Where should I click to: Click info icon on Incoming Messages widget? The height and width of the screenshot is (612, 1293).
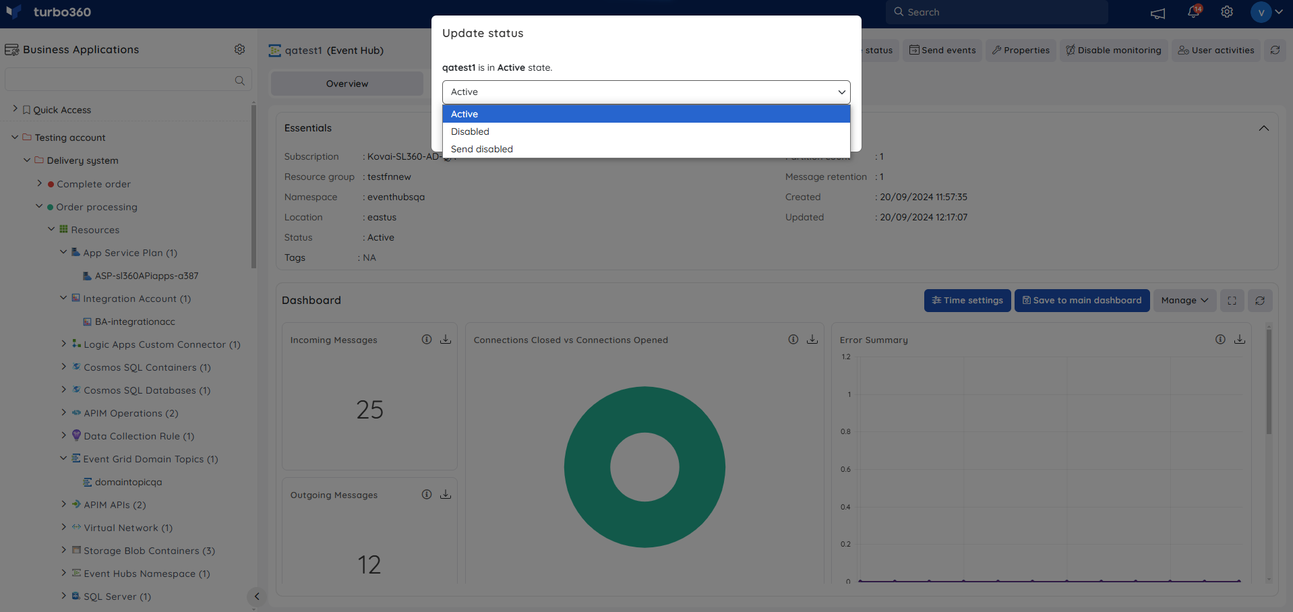pyautogui.click(x=427, y=340)
